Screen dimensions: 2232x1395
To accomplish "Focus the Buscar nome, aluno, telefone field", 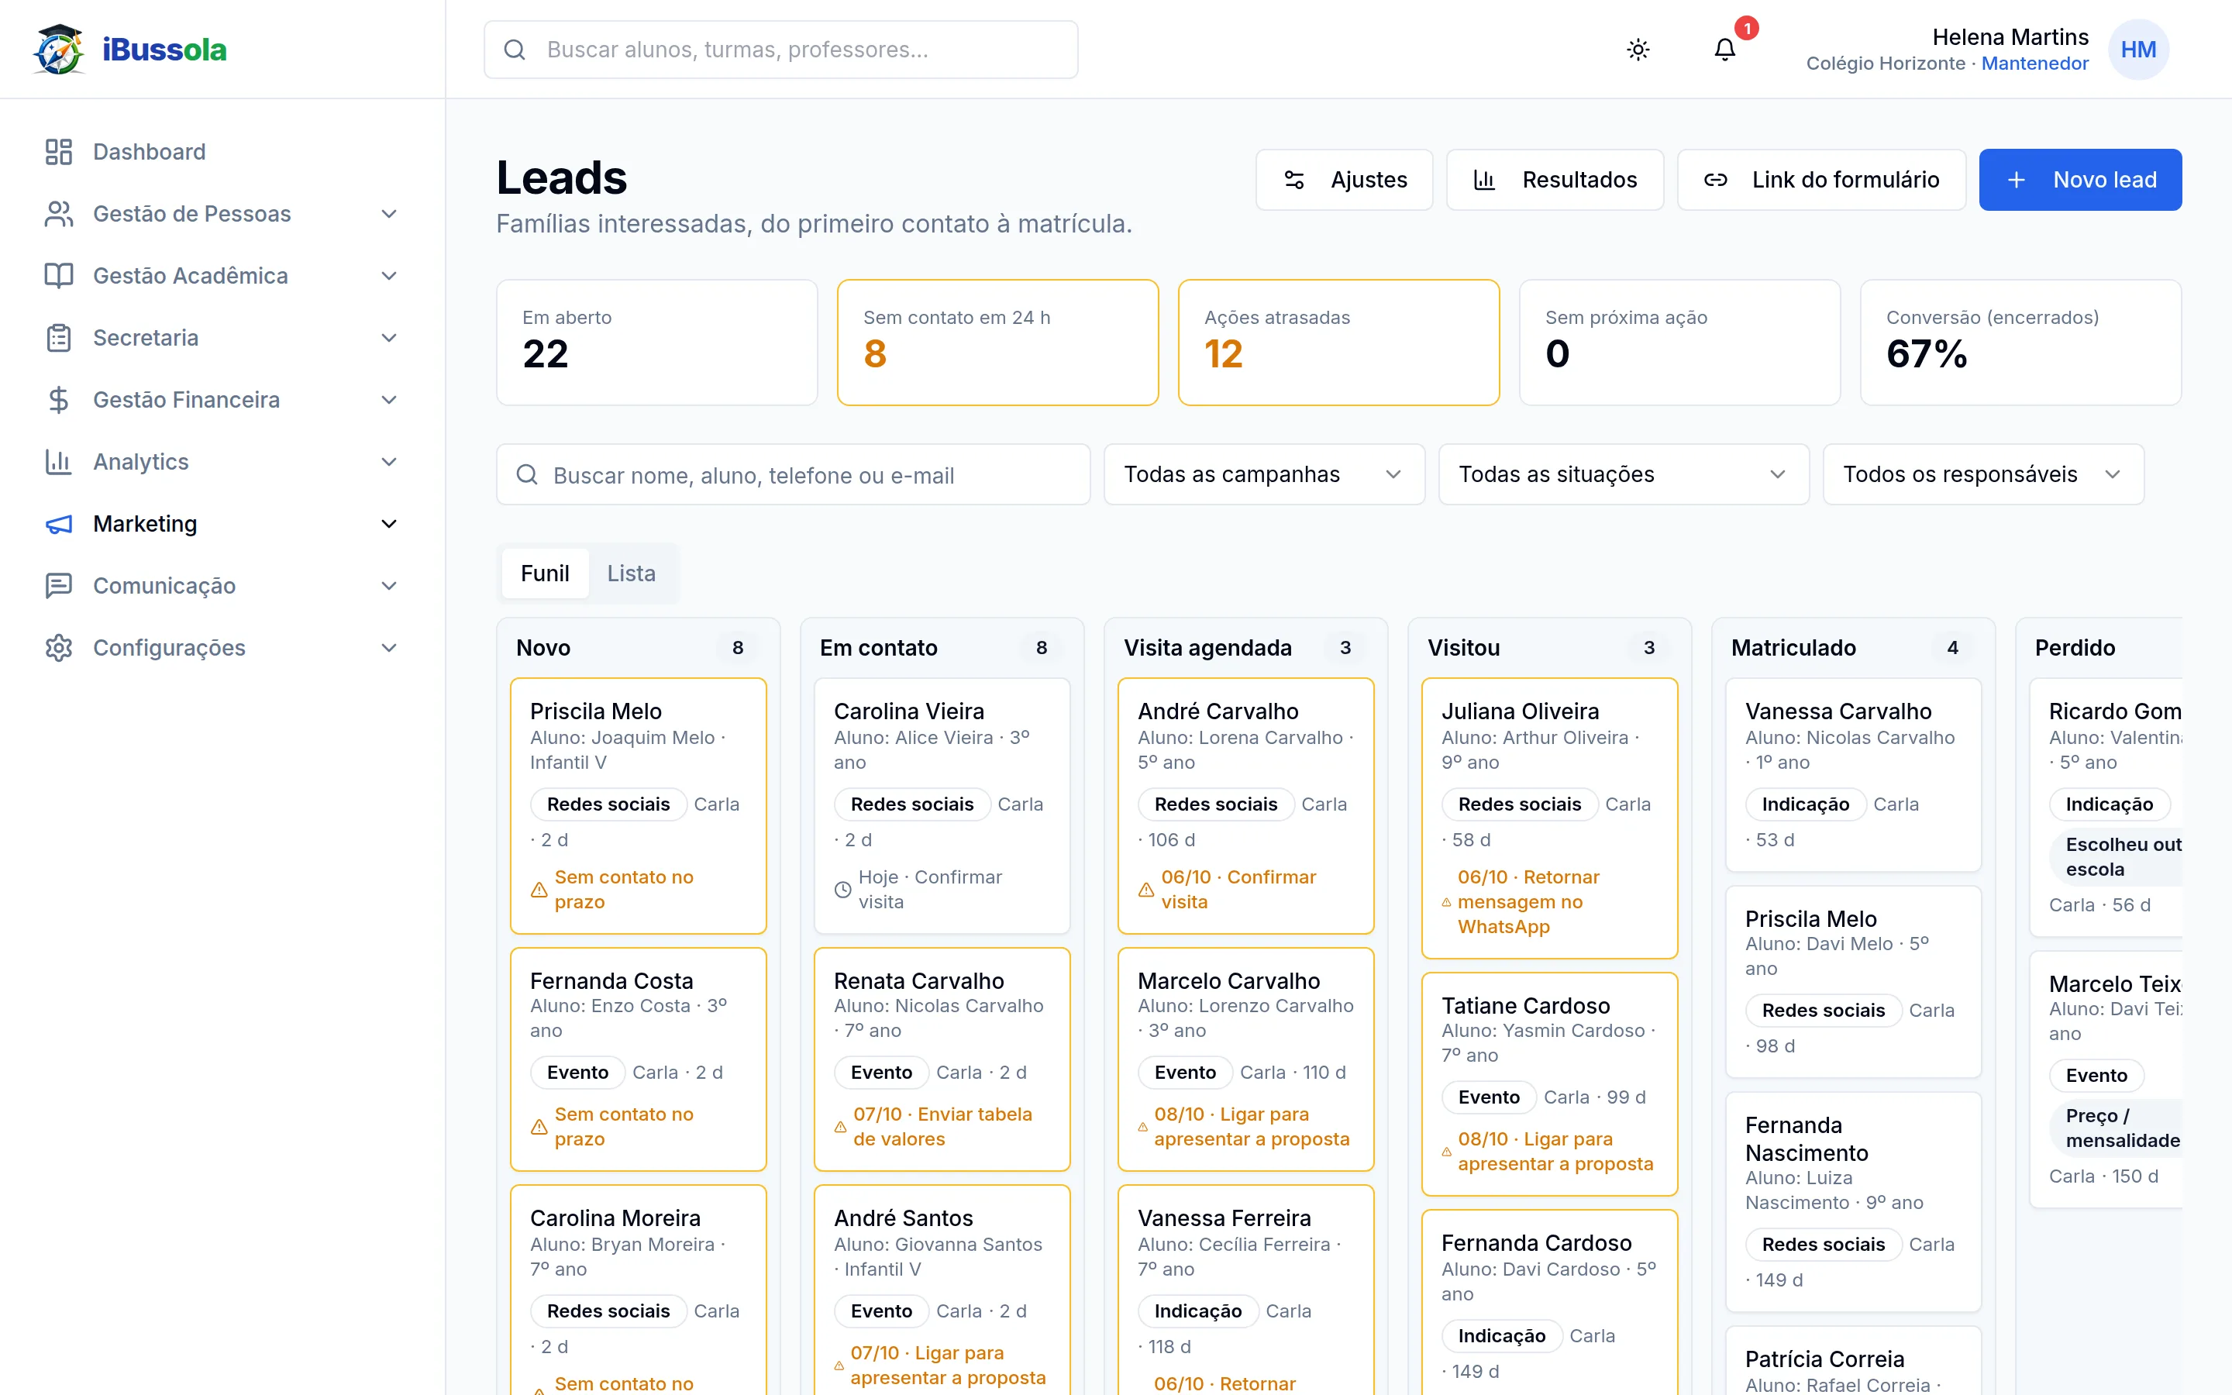I will click(793, 474).
